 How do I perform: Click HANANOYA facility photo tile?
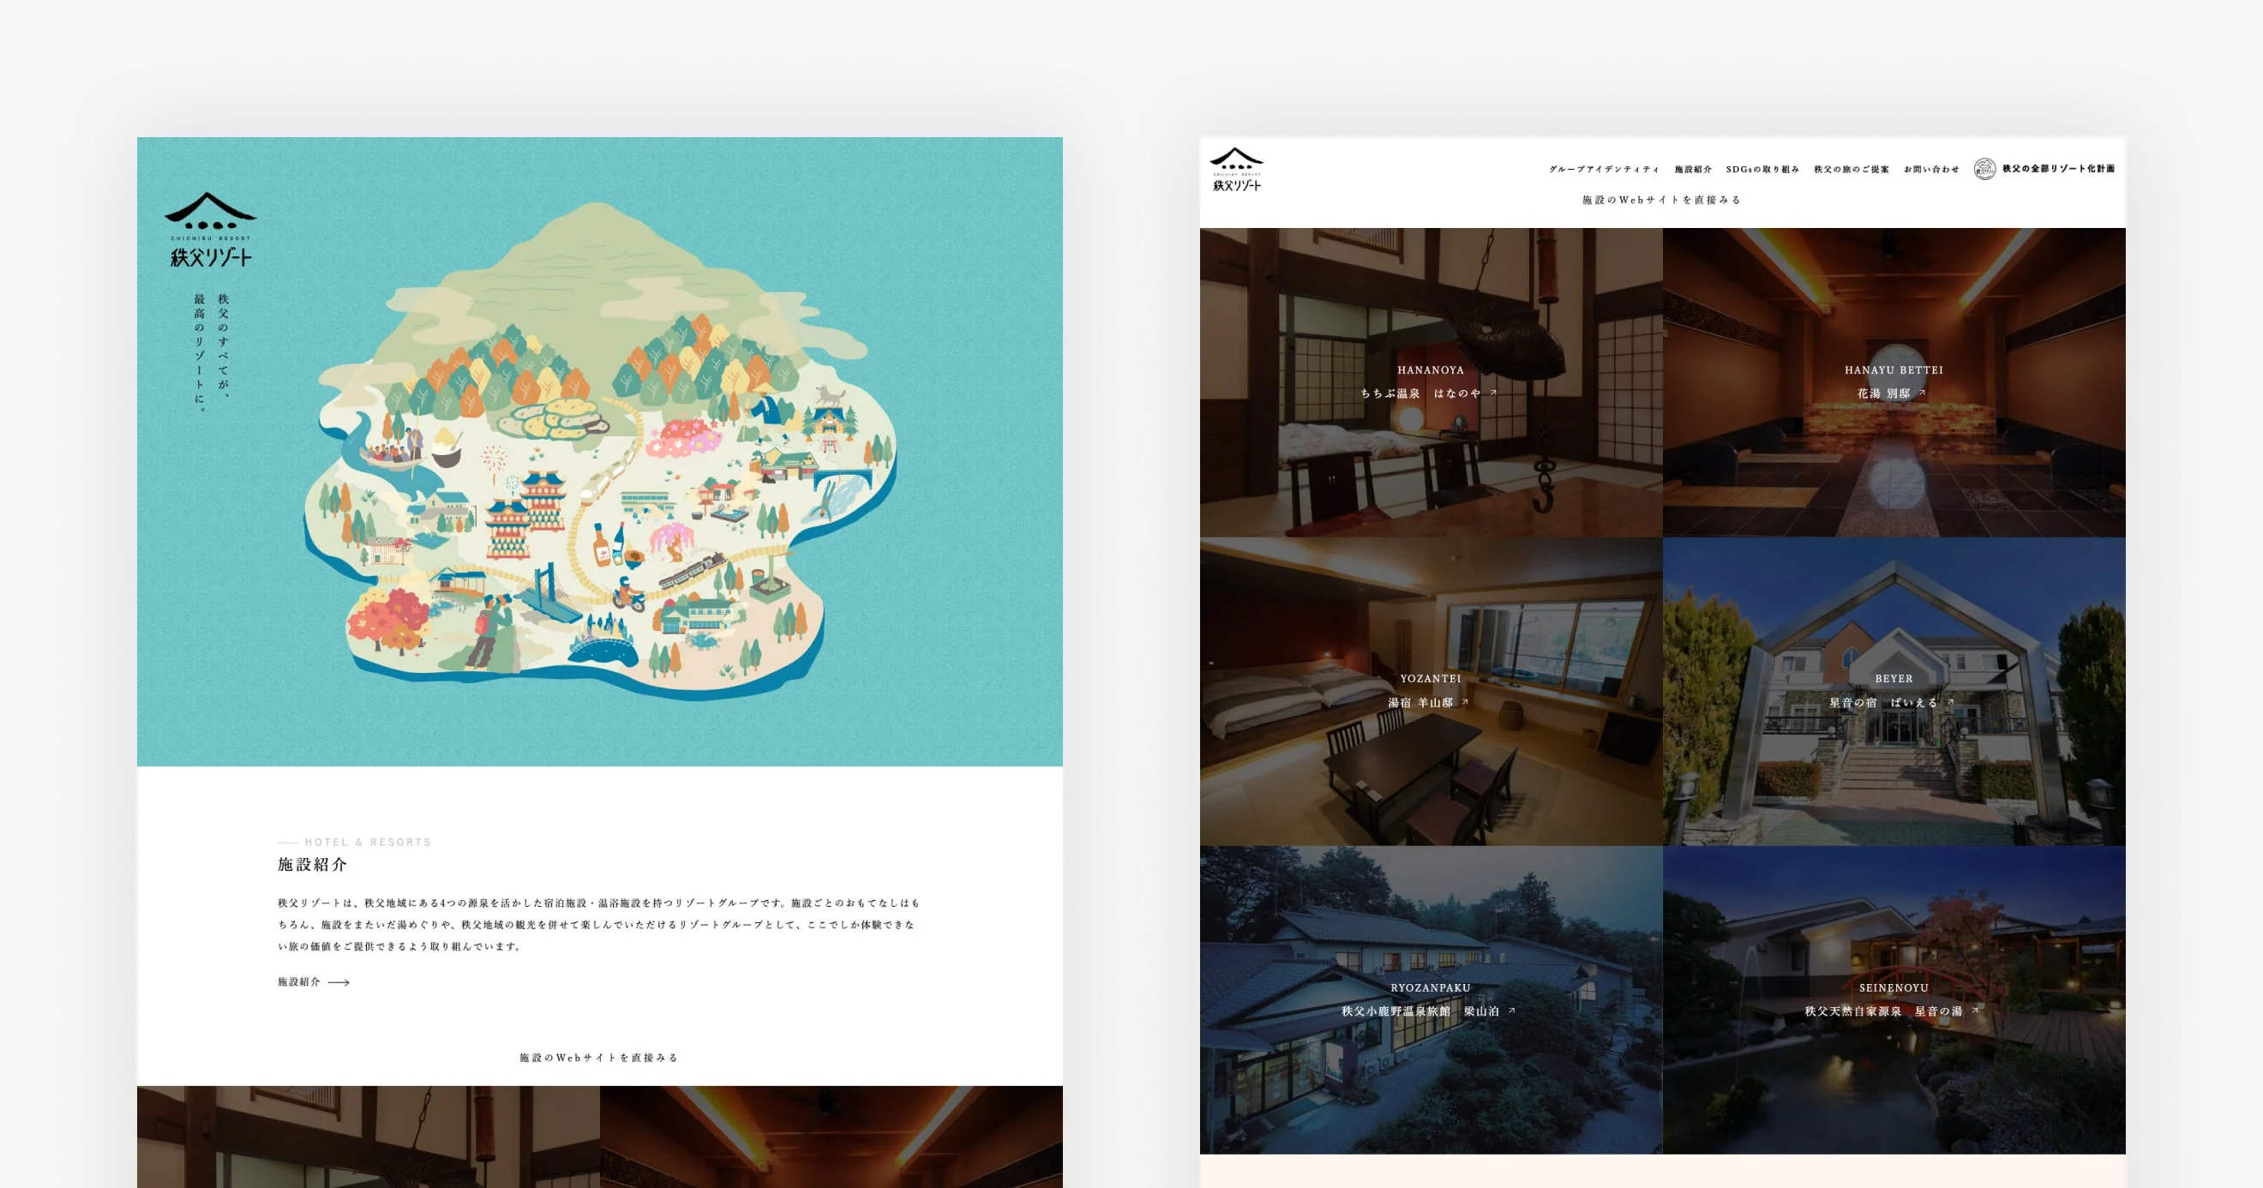[1430, 465]
